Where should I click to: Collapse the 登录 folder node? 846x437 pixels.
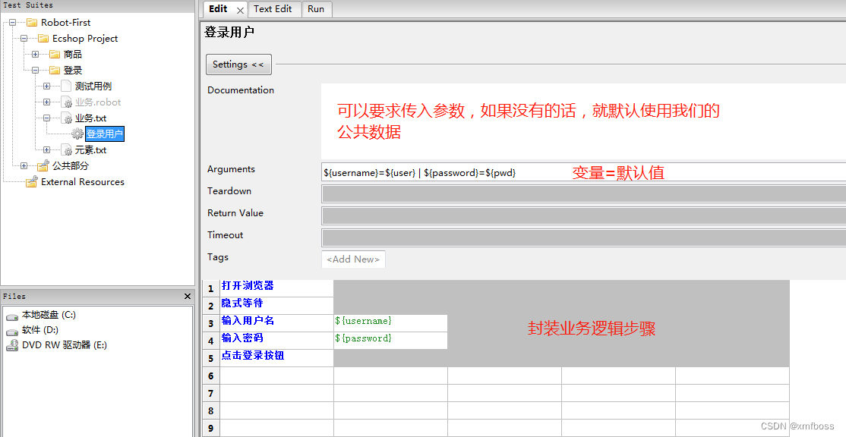click(x=35, y=70)
